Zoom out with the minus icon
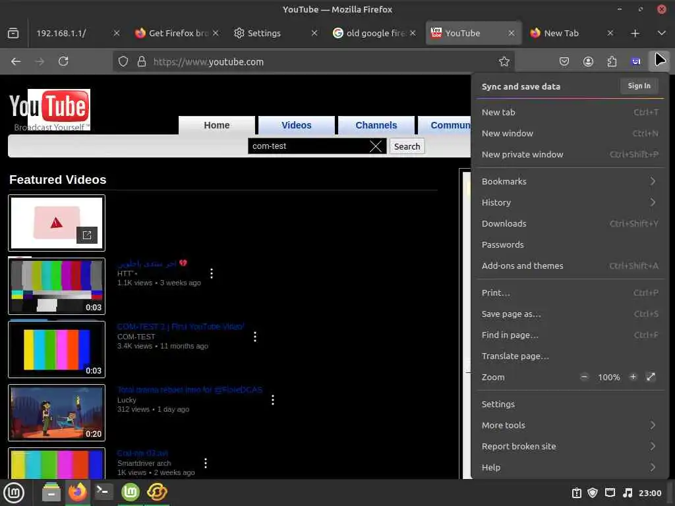 (584, 377)
